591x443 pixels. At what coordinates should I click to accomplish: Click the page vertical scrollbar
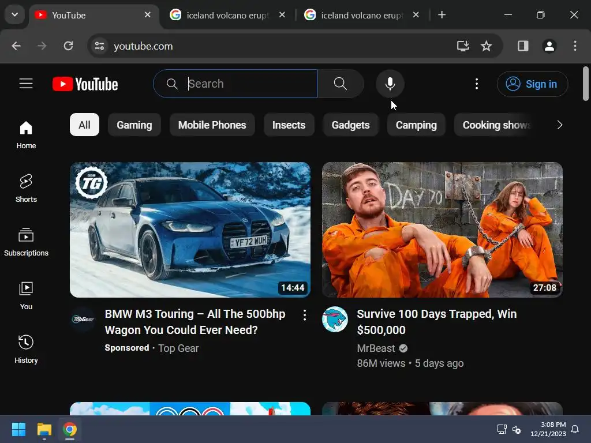click(x=585, y=84)
